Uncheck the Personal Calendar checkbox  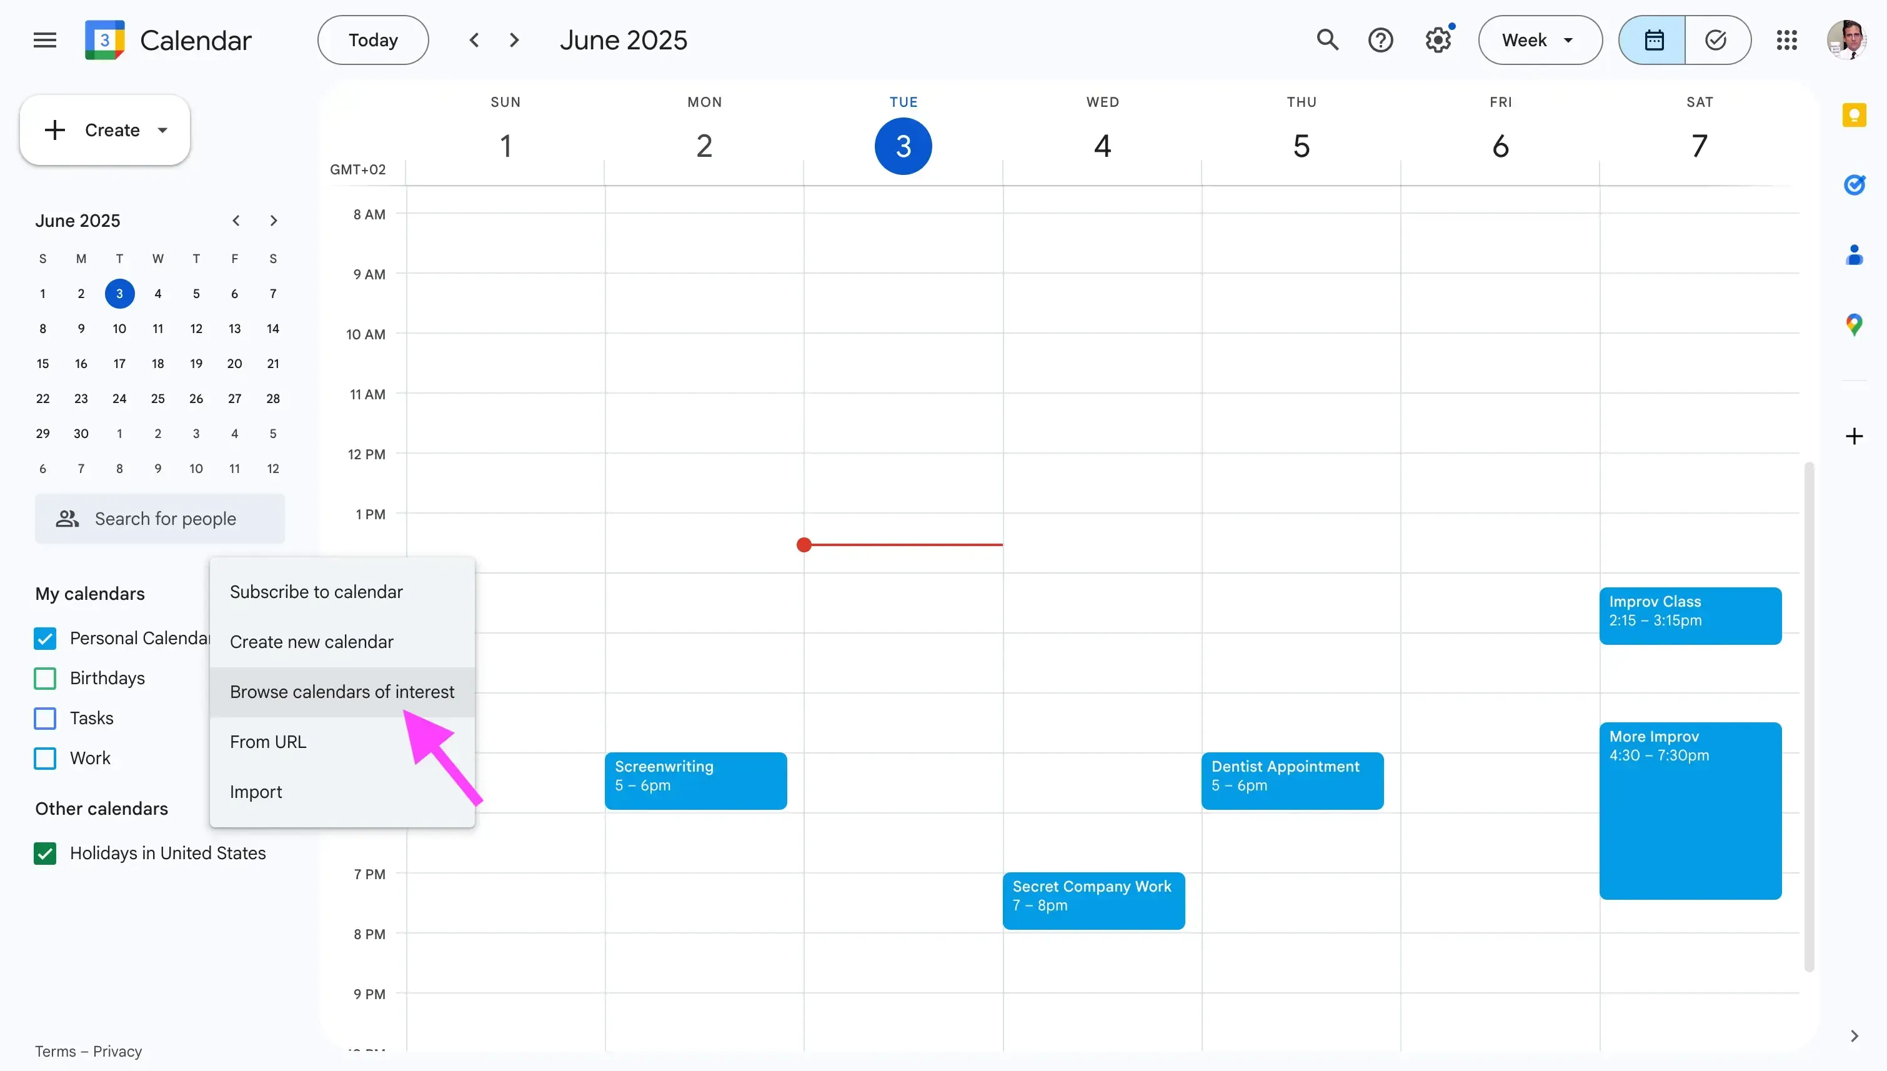point(45,638)
